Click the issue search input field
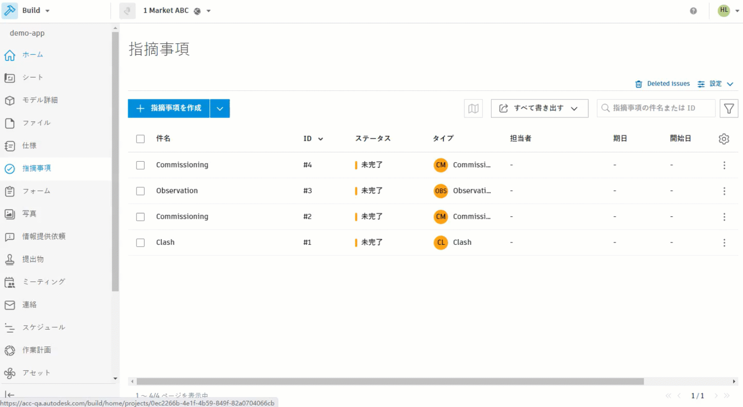The height and width of the screenshot is (407, 743). pos(656,108)
